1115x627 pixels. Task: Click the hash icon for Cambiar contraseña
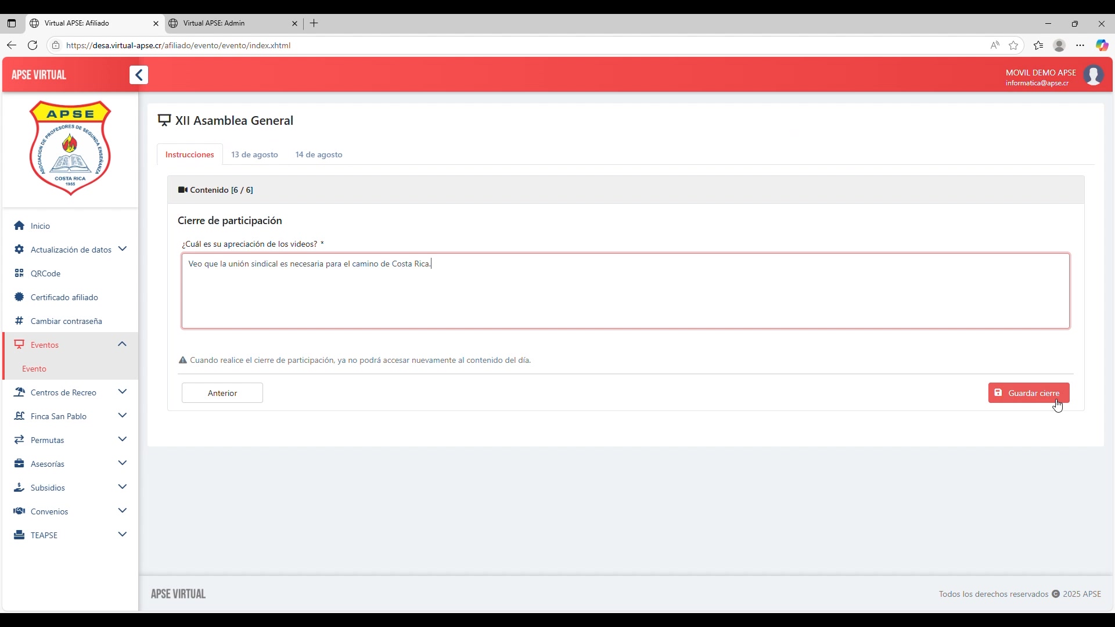19,320
